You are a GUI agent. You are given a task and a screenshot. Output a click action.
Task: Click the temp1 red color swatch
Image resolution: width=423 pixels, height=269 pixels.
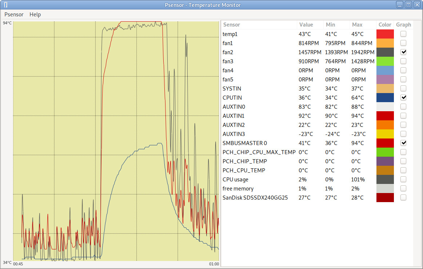385,34
